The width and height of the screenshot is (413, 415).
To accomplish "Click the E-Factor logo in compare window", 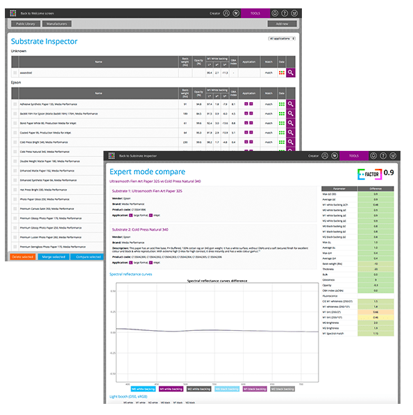I will [370, 174].
